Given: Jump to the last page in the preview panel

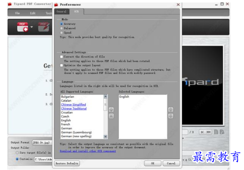Looking at the screenshot, I should (208, 132).
